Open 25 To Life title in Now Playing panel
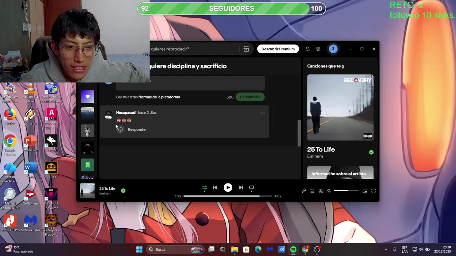This screenshot has height=256, width=456. click(x=321, y=149)
